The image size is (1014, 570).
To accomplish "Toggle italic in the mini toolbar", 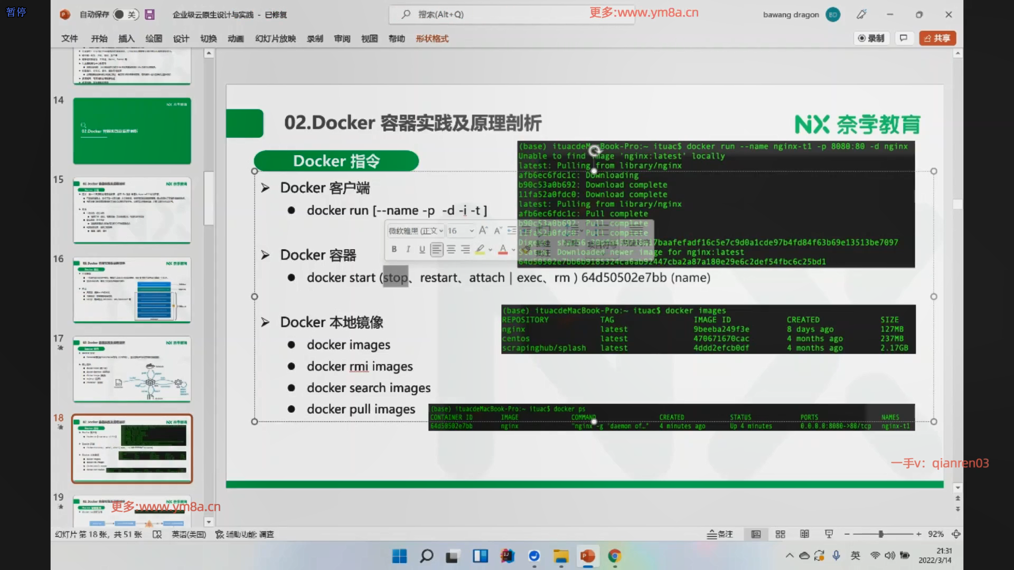I will tap(408, 249).
